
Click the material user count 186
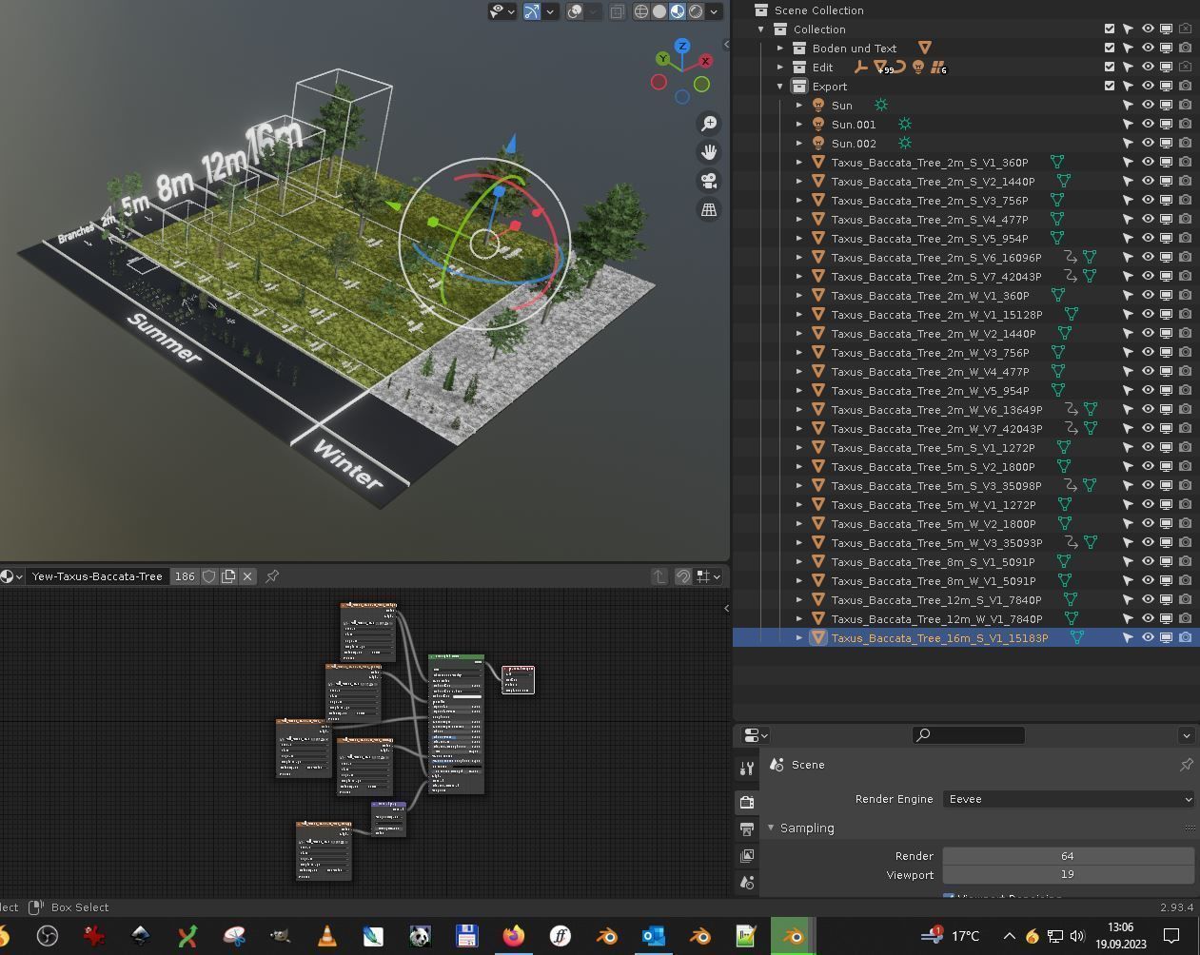click(185, 576)
